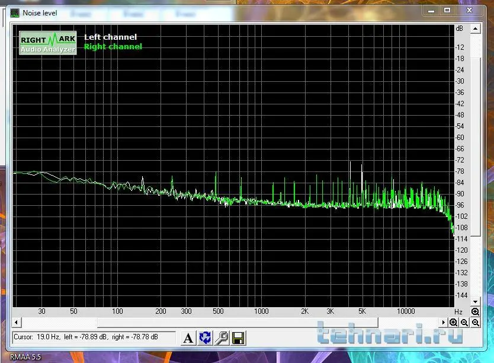The height and width of the screenshot is (363, 494).
Task: Zoom out vertically with corner minus magnifier
Action: click(x=476, y=323)
